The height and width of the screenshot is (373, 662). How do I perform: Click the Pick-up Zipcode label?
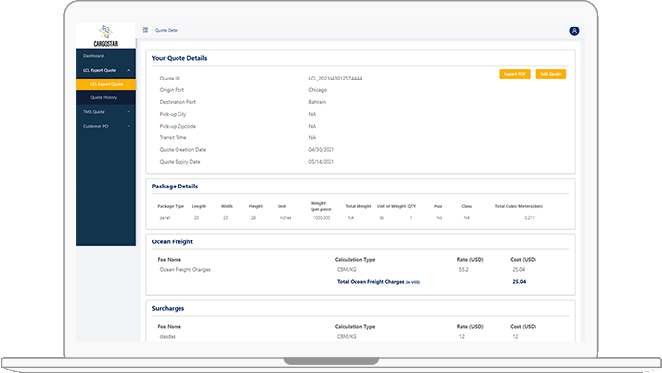tap(178, 126)
